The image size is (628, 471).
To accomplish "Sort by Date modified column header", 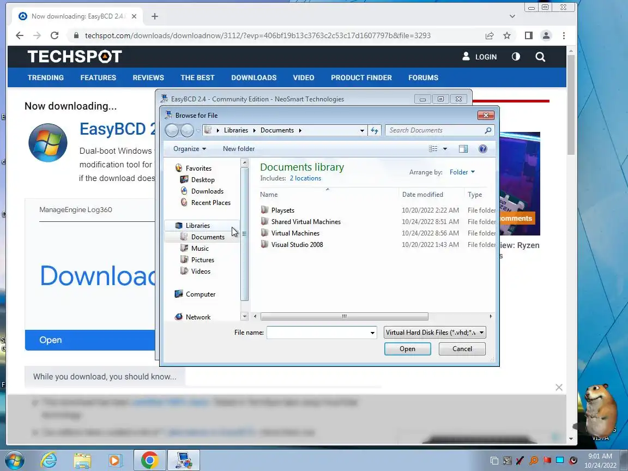I will click(x=422, y=194).
